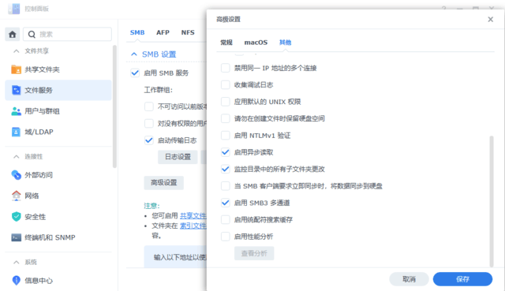Click the 查看分析 button
This screenshot has width=505, height=291.
[x=254, y=253]
